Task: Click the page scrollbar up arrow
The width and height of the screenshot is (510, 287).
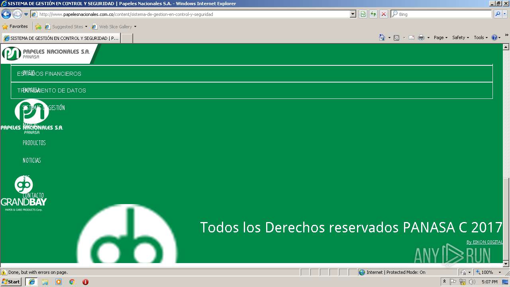Action: click(506, 47)
